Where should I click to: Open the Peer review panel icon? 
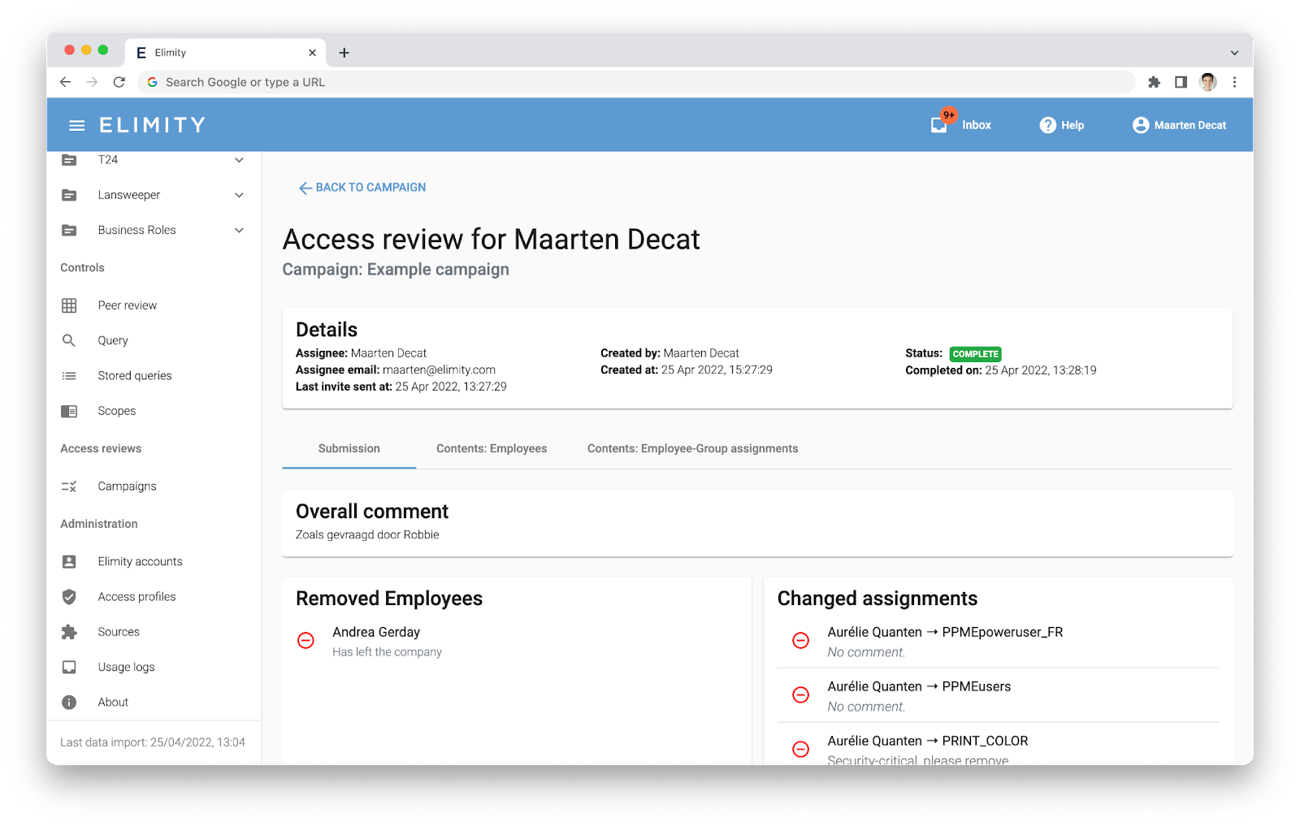(x=70, y=305)
